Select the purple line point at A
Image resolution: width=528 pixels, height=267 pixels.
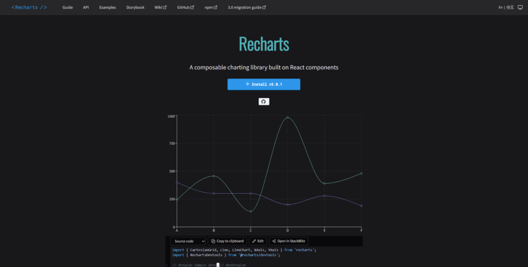[177, 182]
